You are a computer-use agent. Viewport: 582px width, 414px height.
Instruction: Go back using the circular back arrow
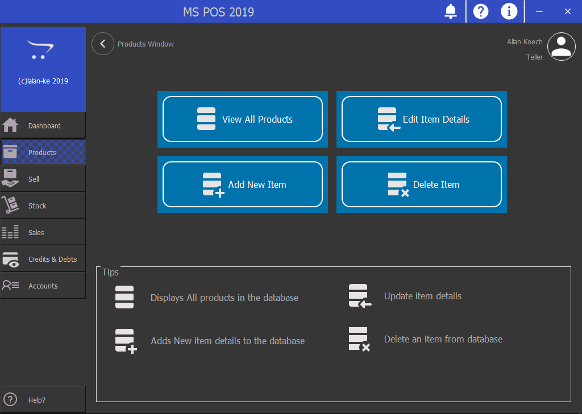coord(103,44)
